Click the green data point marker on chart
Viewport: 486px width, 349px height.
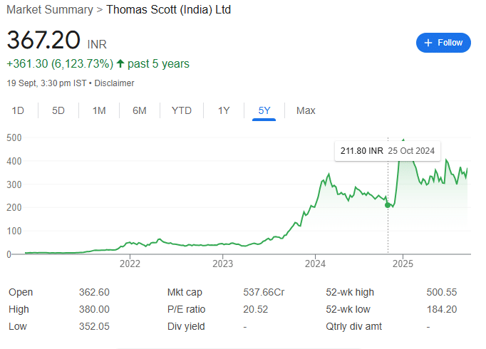pyautogui.click(x=388, y=205)
